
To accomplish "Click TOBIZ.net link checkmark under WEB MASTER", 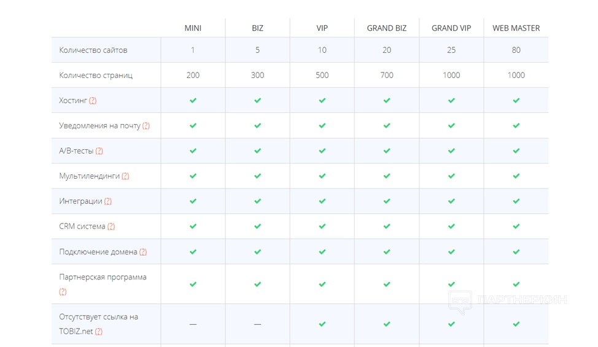I will [516, 324].
